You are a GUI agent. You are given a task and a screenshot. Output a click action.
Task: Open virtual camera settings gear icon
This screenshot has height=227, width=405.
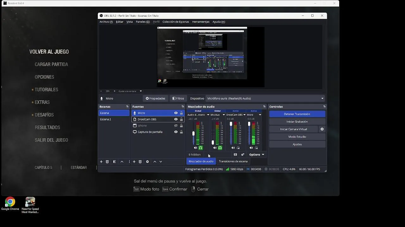pos(322,129)
